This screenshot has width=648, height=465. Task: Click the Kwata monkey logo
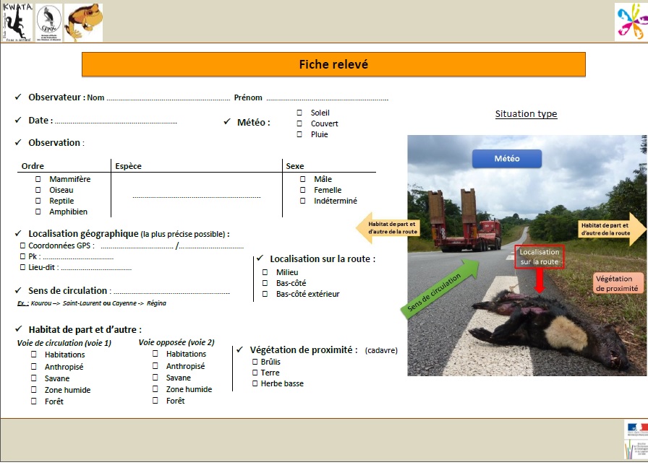click(17, 22)
